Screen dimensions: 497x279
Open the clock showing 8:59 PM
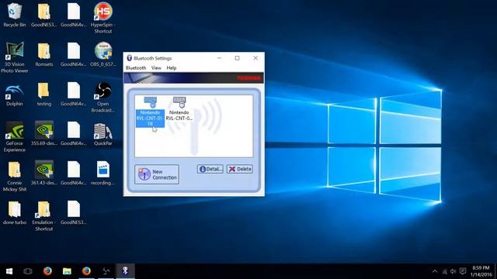pos(481,271)
